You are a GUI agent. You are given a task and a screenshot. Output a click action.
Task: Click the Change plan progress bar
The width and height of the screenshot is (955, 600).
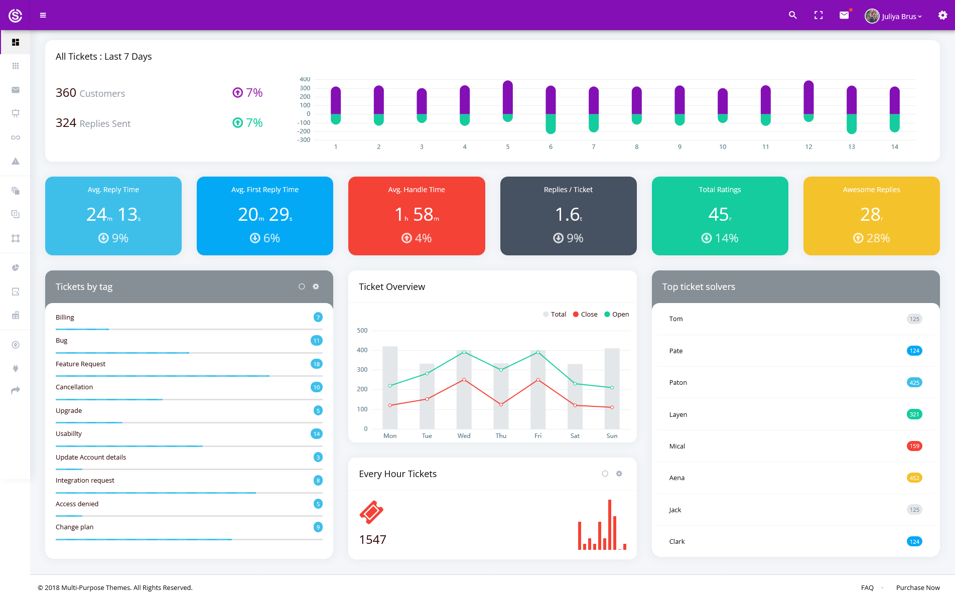click(x=189, y=539)
